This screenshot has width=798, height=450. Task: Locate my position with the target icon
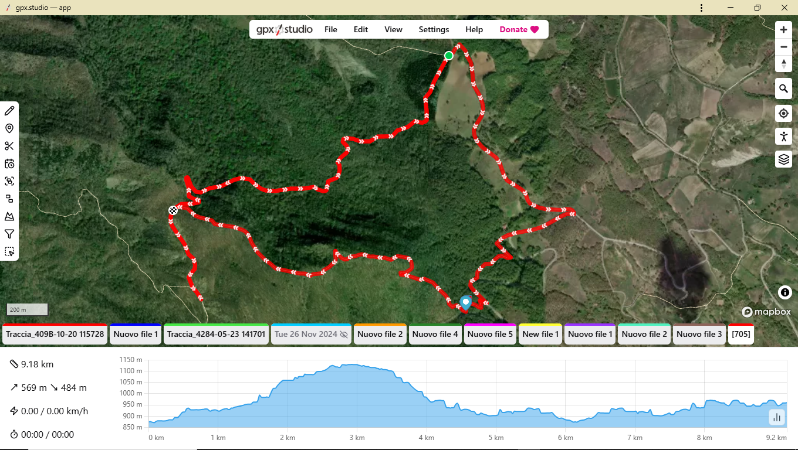pyautogui.click(x=783, y=113)
